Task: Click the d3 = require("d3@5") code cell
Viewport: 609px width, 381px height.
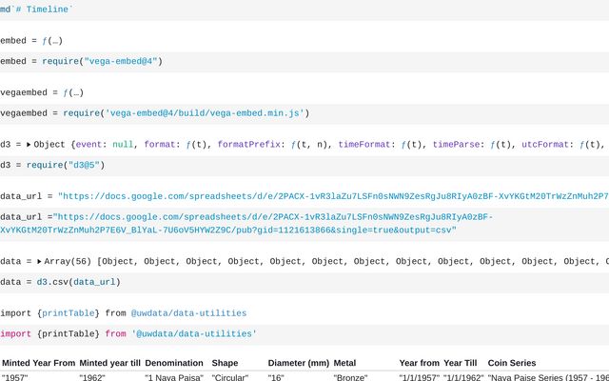Action: point(52,165)
